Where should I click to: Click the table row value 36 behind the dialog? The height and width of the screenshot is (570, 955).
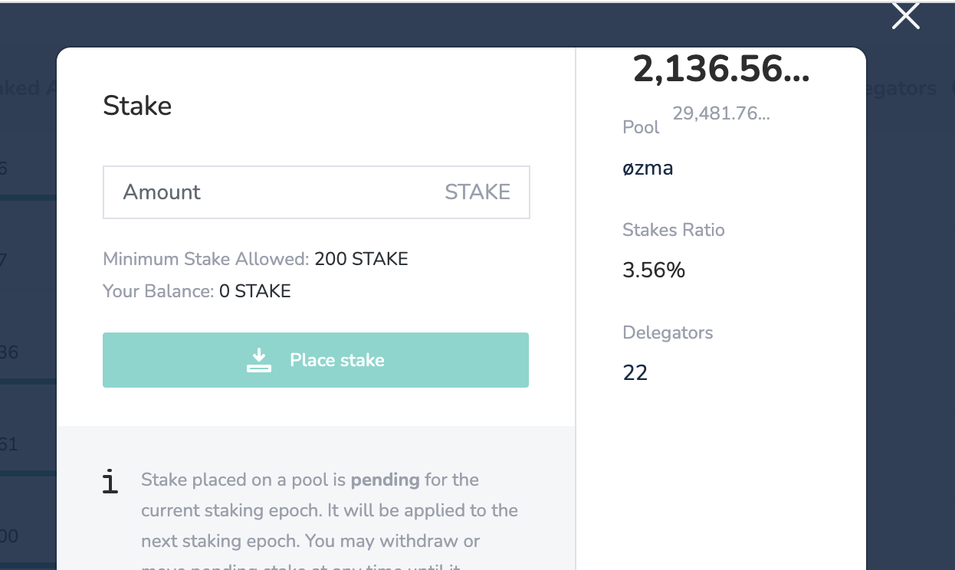[9, 352]
